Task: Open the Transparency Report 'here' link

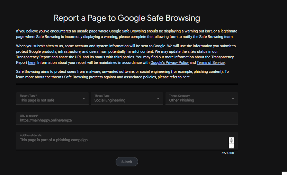Action: [x=32, y=62]
